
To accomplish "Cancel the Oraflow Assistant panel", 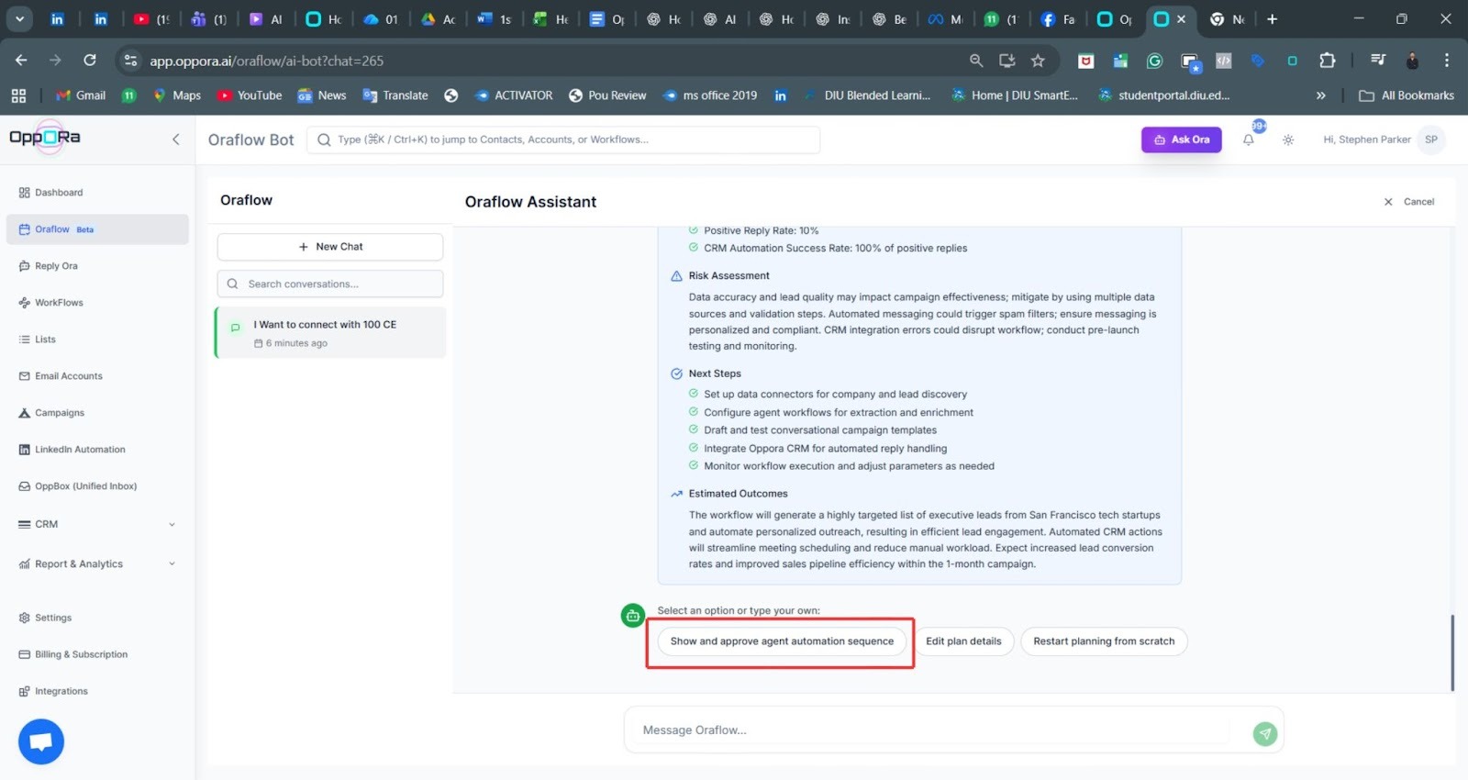I will point(1409,202).
